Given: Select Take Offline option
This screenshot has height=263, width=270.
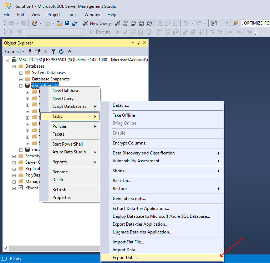Looking at the screenshot, I should tap(162, 115).
